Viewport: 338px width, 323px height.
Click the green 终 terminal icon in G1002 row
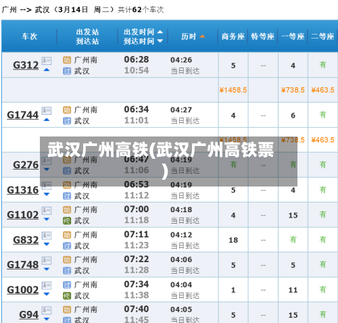click(x=67, y=296)
